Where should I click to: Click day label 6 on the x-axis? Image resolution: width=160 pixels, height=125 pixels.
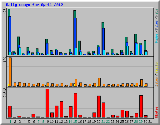pyautogui.click(x=34, y=122)
